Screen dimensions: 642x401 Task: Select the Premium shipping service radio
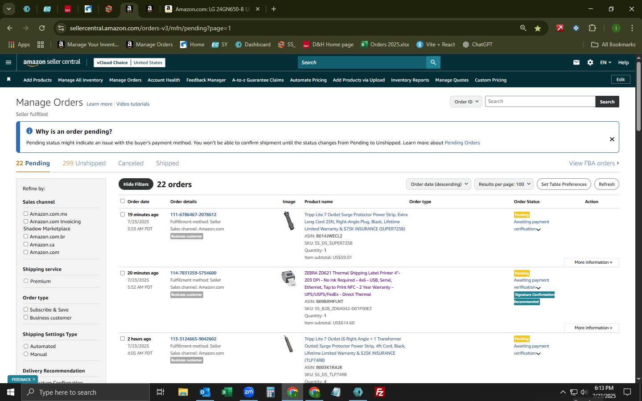click(x=26, y=281)
